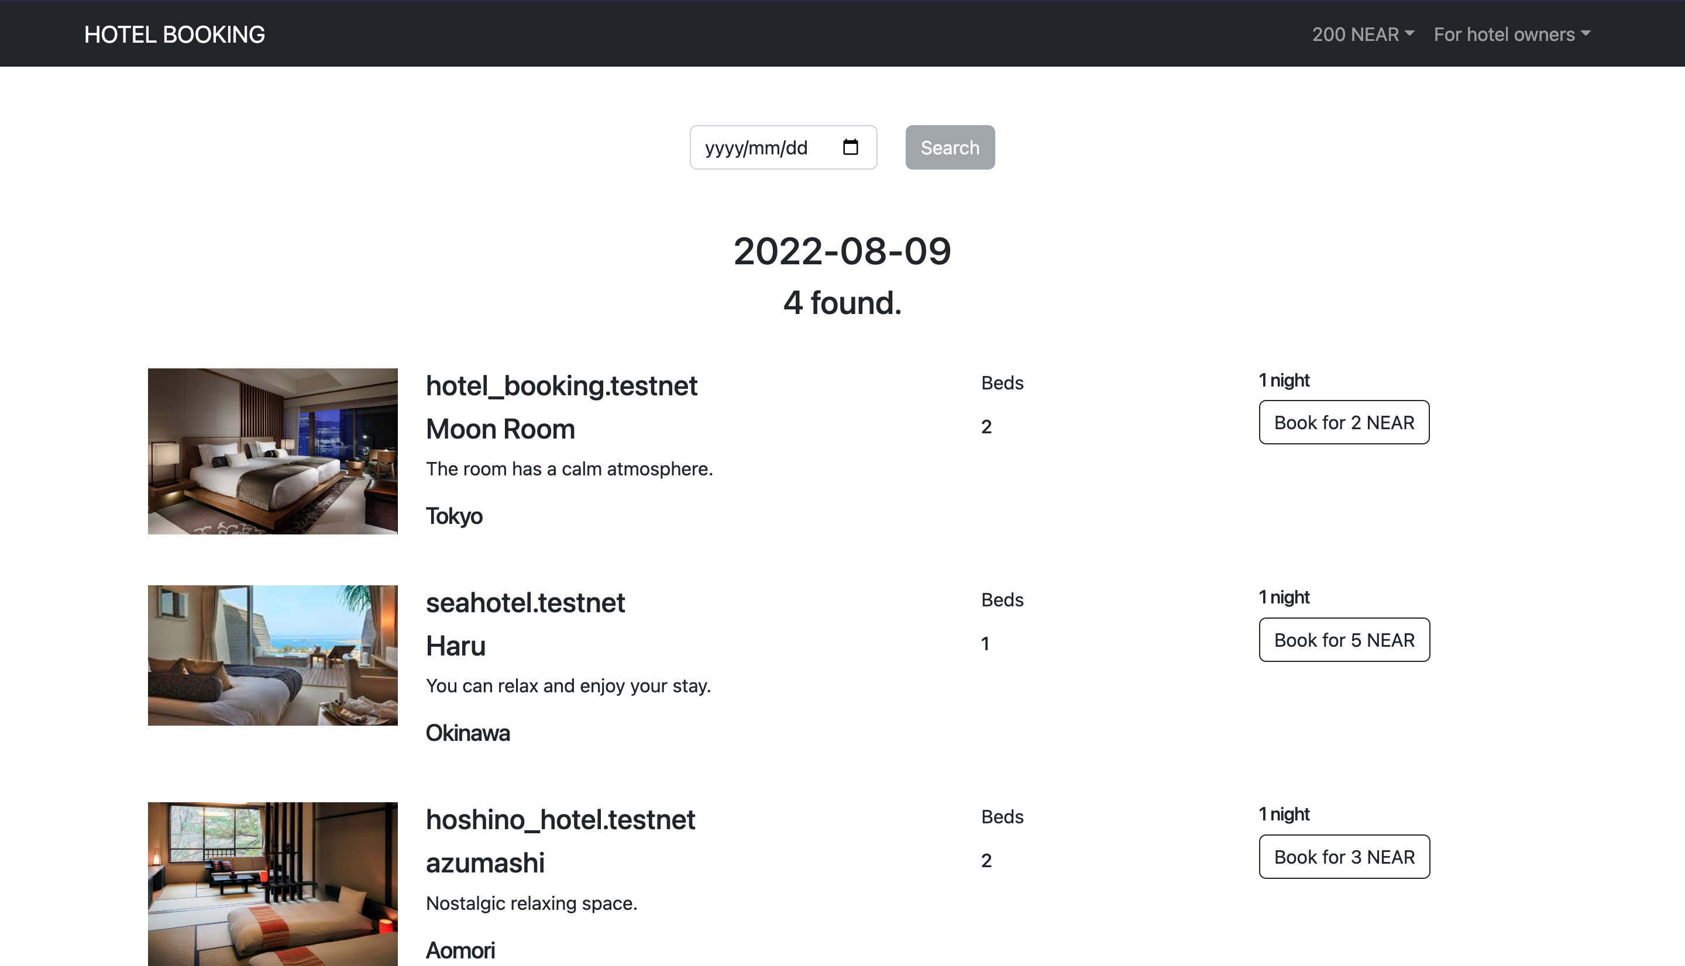
Task: Click the Aomori location text
Action: [460, 950]
